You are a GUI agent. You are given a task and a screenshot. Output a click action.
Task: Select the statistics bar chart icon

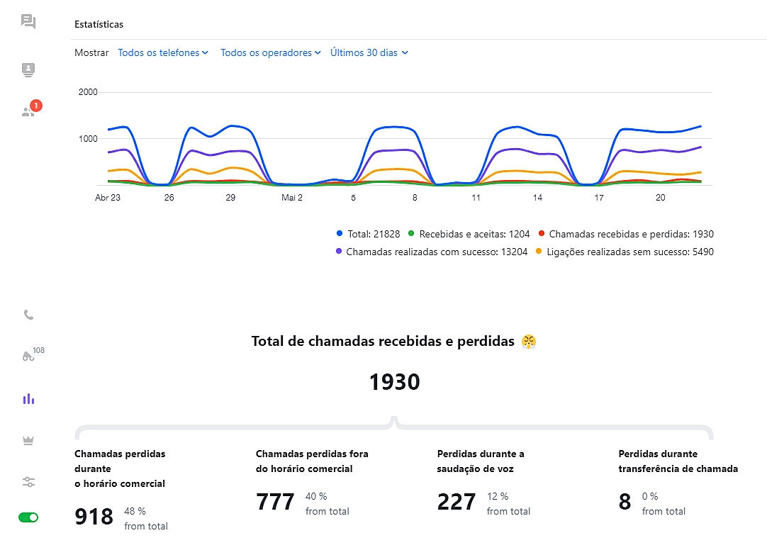click(x=28, y=398)
